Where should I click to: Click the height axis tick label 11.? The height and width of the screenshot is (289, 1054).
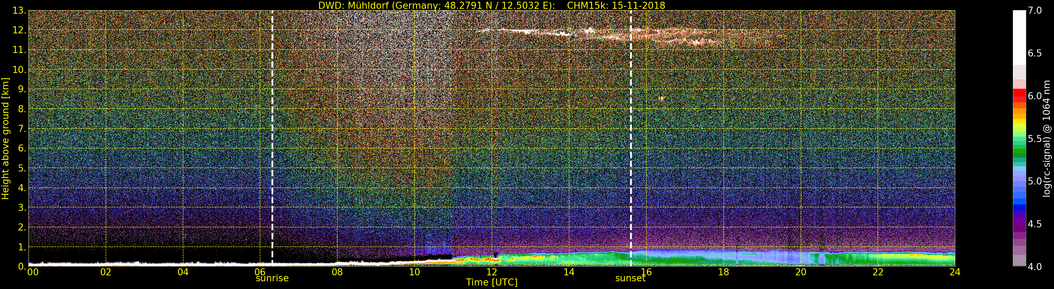(x=19, y=50)
